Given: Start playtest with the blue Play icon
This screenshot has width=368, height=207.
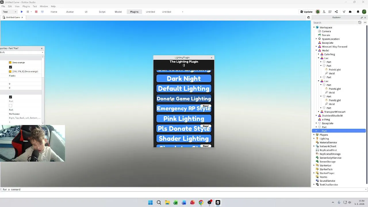Looking at the screenshot, I should coord(22,12).
